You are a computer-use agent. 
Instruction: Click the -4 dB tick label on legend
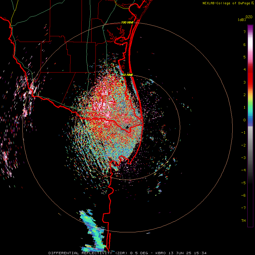point(243,170)
